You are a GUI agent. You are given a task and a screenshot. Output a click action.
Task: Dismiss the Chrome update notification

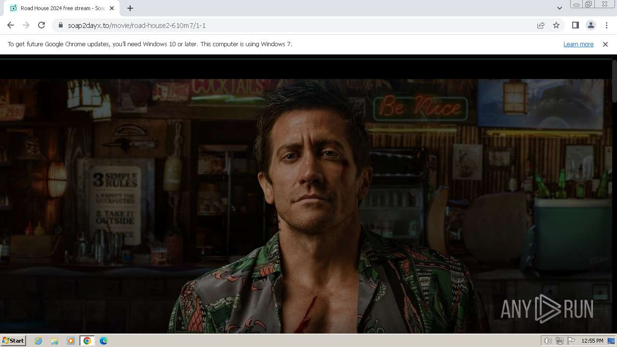pos(605,44)
